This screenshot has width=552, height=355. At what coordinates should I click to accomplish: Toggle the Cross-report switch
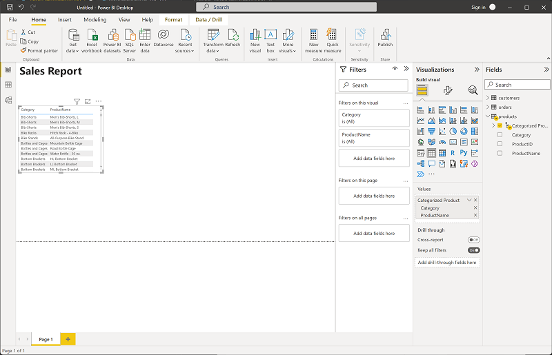click(x=474, y=240)
